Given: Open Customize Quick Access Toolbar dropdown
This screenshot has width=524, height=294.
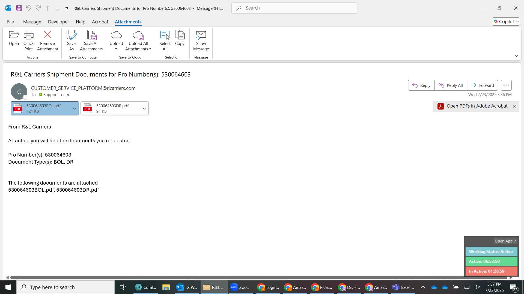Looking at the screenshot, I should (67, 8).
